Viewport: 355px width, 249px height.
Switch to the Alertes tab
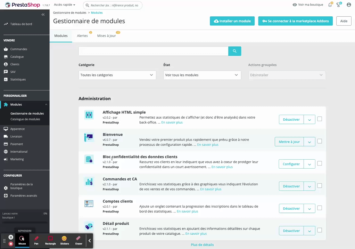pos(82,36)
